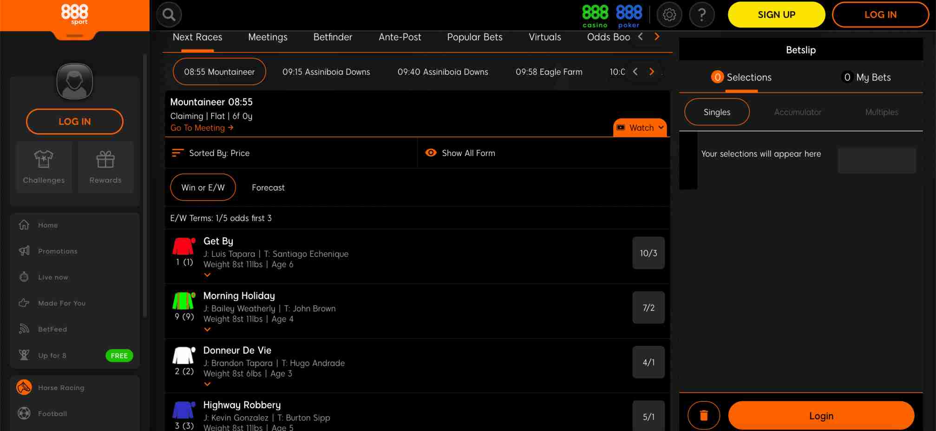Select the Accumulator betslip option
936x431 pixels.
(798, 112)
